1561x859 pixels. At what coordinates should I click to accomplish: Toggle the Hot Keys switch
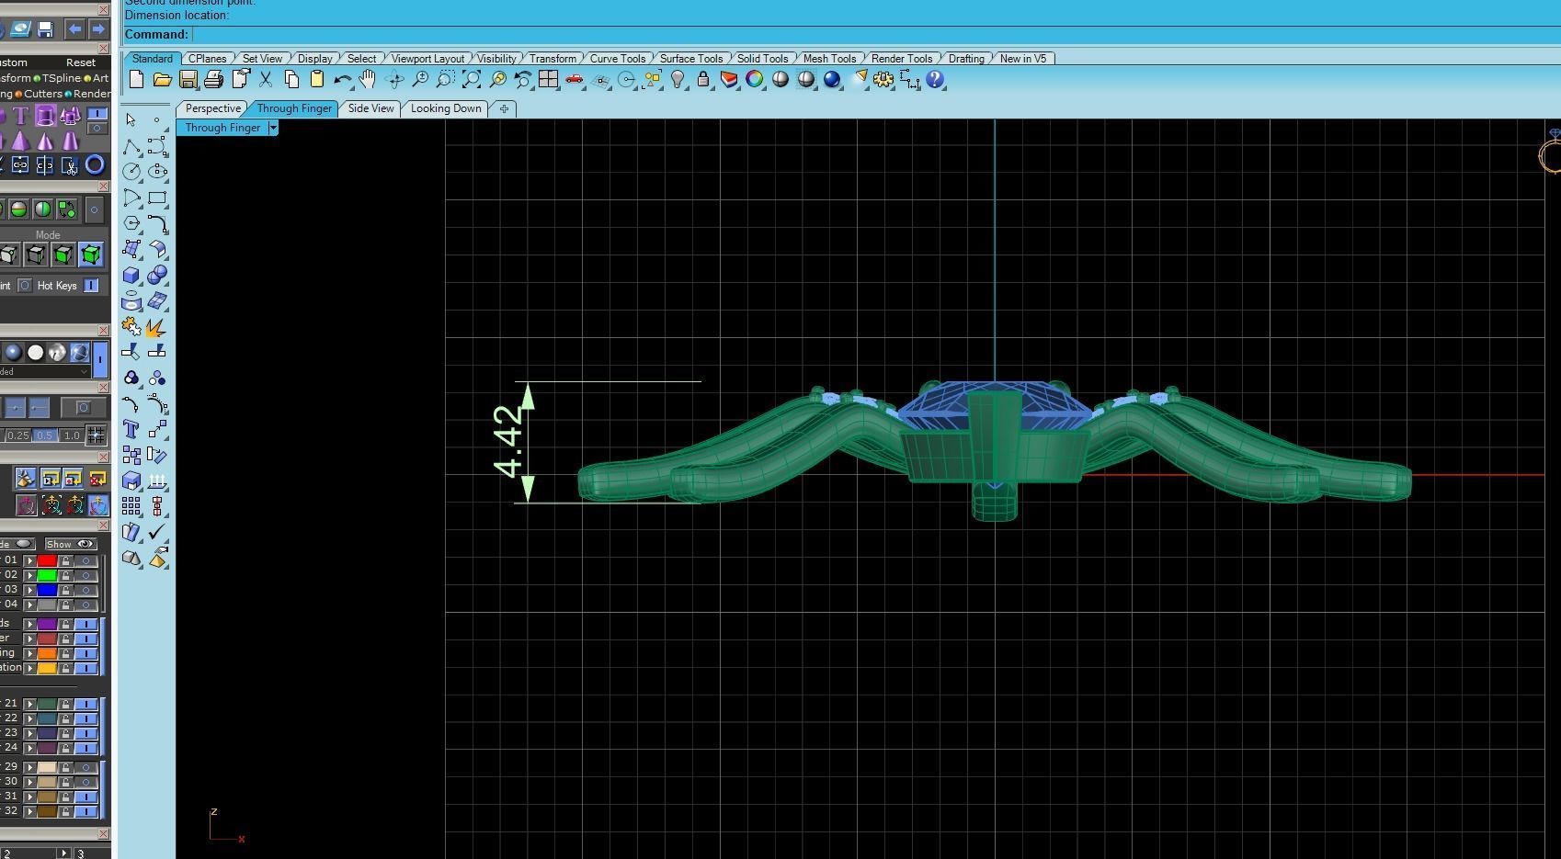91,286
